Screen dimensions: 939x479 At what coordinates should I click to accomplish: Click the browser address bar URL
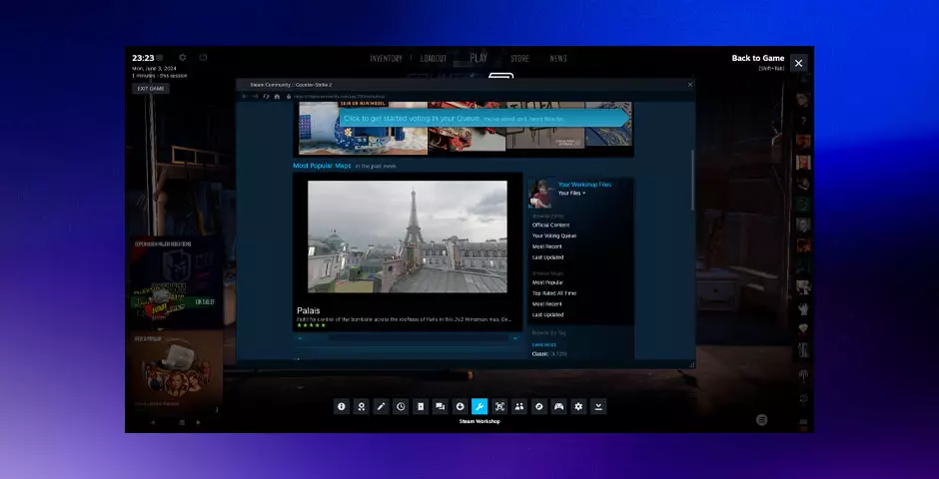point(339,96)
